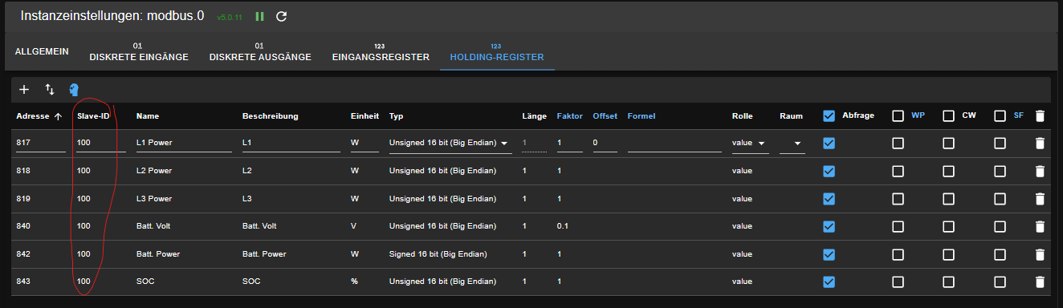Viewport: 1063px width, 308px height.
Task: Delete the Batt. Power row
Action: coord(1040,254)
